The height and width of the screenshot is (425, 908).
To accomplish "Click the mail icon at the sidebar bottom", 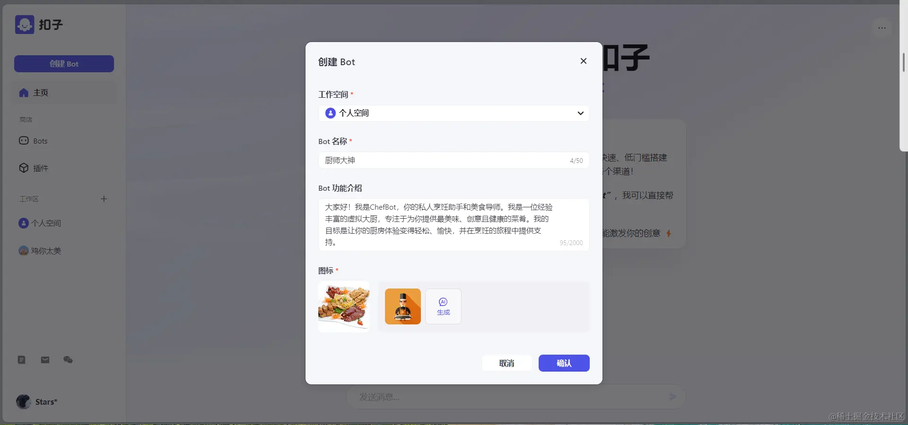I will click(x=45, y=360).
